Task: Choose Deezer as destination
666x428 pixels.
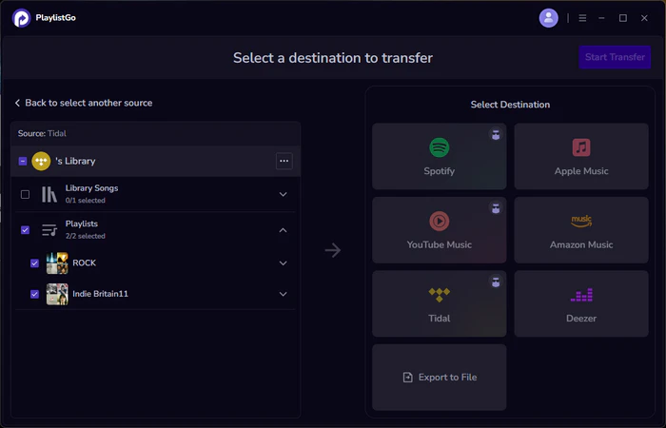Action: point(581,303)
